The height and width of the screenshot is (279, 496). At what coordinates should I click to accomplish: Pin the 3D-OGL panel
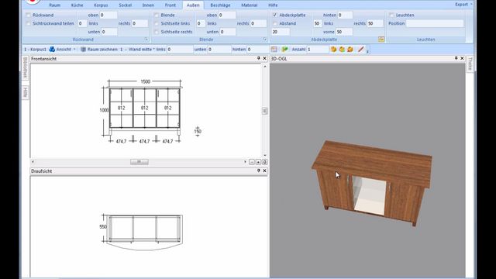pos(456,59)
